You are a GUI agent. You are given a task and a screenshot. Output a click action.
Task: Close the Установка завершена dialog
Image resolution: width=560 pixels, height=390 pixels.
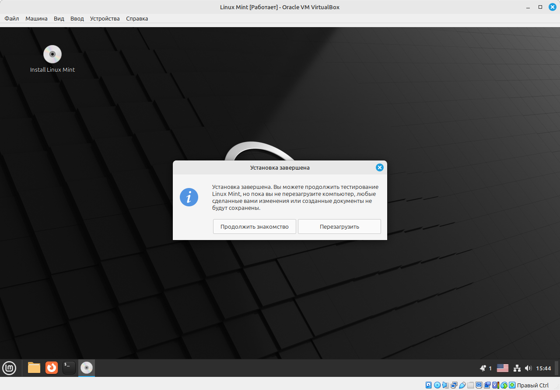[380, 167]
